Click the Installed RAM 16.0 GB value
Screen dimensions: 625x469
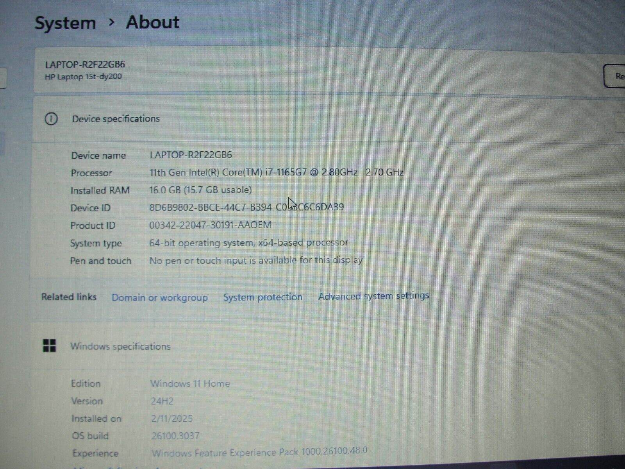click(x=200, y=190)
